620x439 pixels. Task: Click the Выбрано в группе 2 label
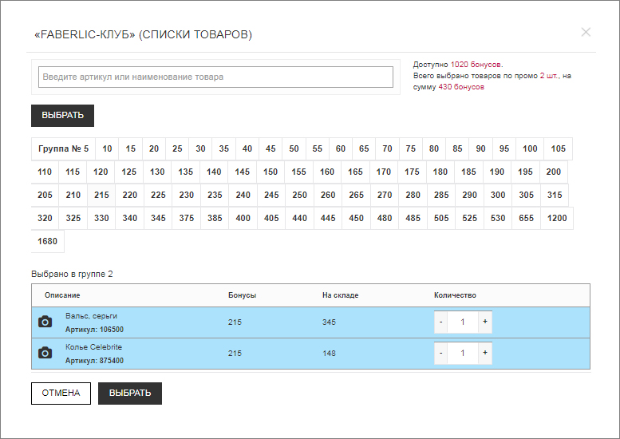click(72, 274)
